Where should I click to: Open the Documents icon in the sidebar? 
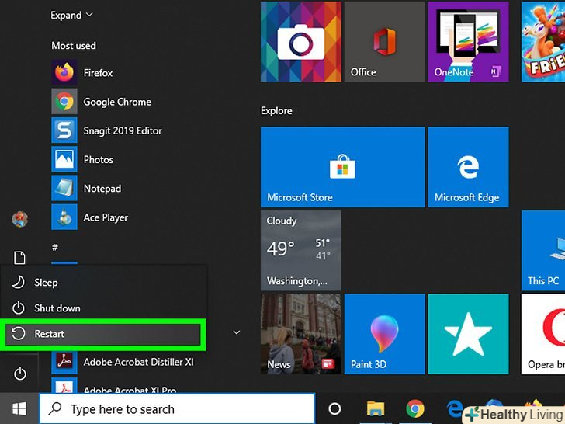pos(20,258)
